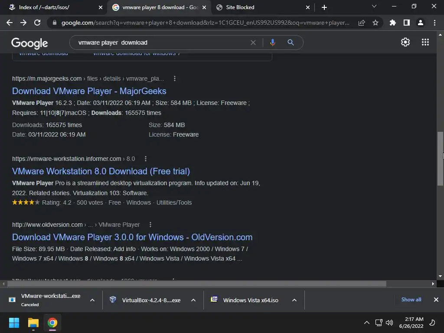This screenshot has width=444, height=333.
Task: Open Google quick settings gear
Action: coord(405,42)
